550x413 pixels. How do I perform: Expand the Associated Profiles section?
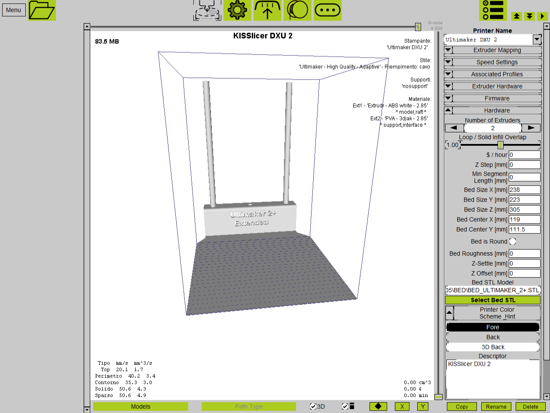click(x=493, y=74)
